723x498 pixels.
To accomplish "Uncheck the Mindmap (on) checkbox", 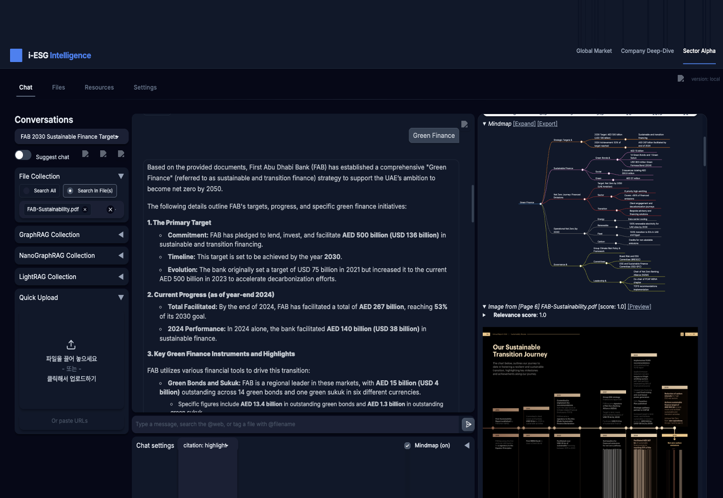I will [407, 446].
